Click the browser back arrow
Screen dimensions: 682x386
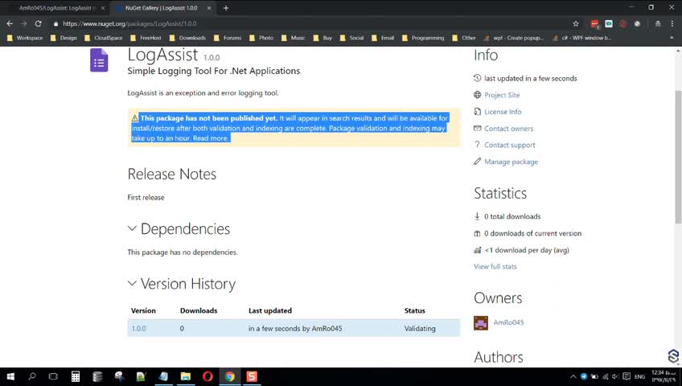[10, 23]
